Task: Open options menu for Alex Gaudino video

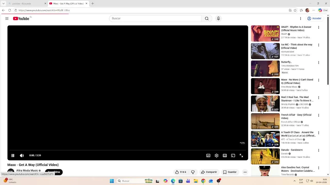Action: click(x=319, y=168)
